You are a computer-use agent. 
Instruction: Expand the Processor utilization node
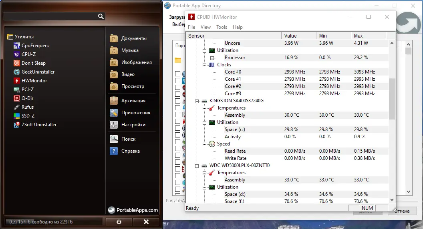(x=212, y=58)
